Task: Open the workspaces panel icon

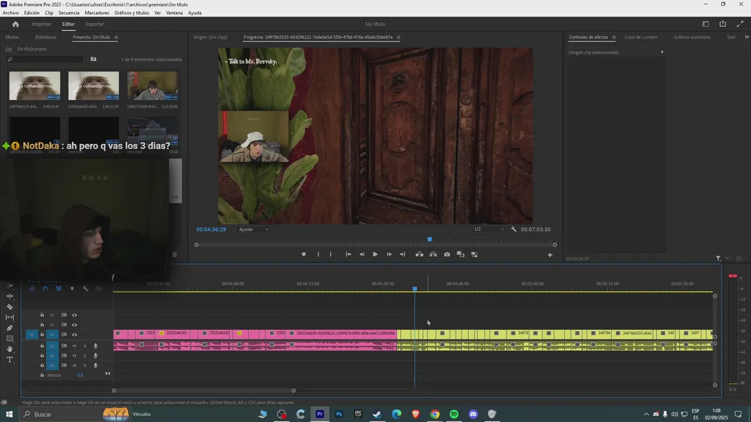Action: click(x=706, y=24)
